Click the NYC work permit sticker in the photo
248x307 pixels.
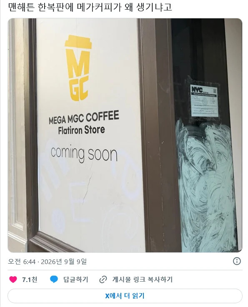pos(204,101)
